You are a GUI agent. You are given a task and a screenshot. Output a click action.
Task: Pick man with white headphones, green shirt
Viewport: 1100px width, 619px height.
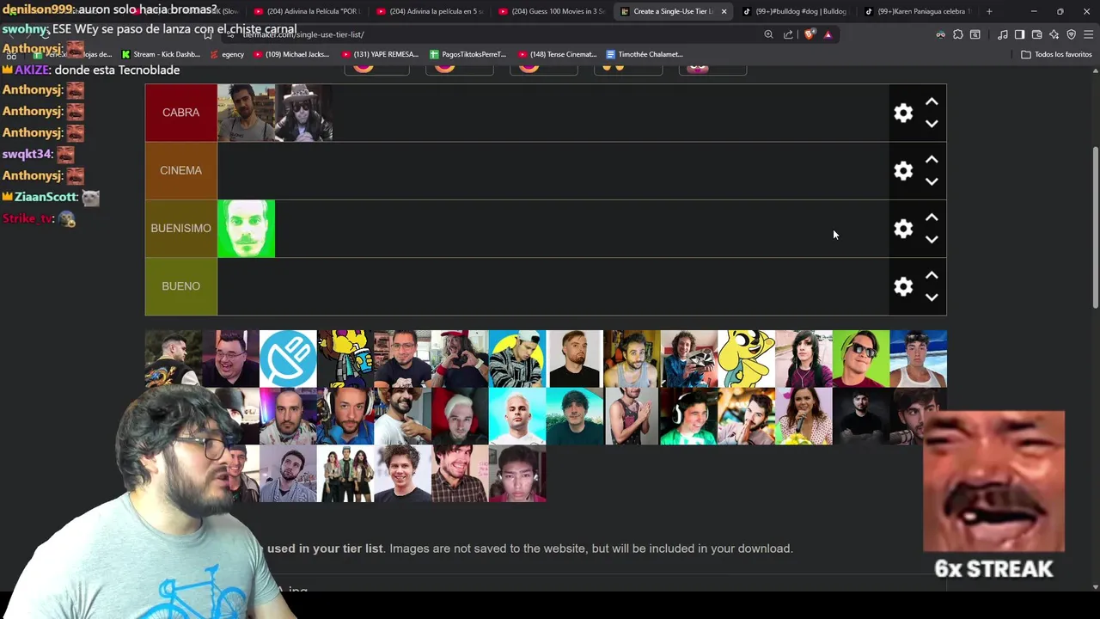click(688, 416)
